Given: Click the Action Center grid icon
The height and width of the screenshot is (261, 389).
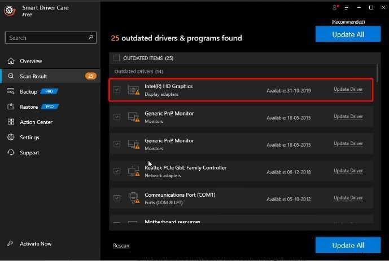Looking at the screenshot, I should tap(11, 122).
